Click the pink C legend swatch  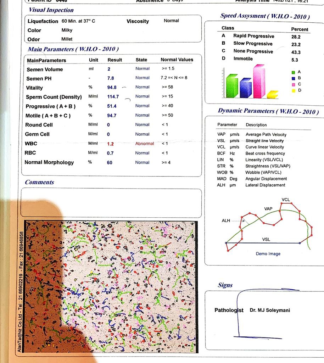click(294, 85)
